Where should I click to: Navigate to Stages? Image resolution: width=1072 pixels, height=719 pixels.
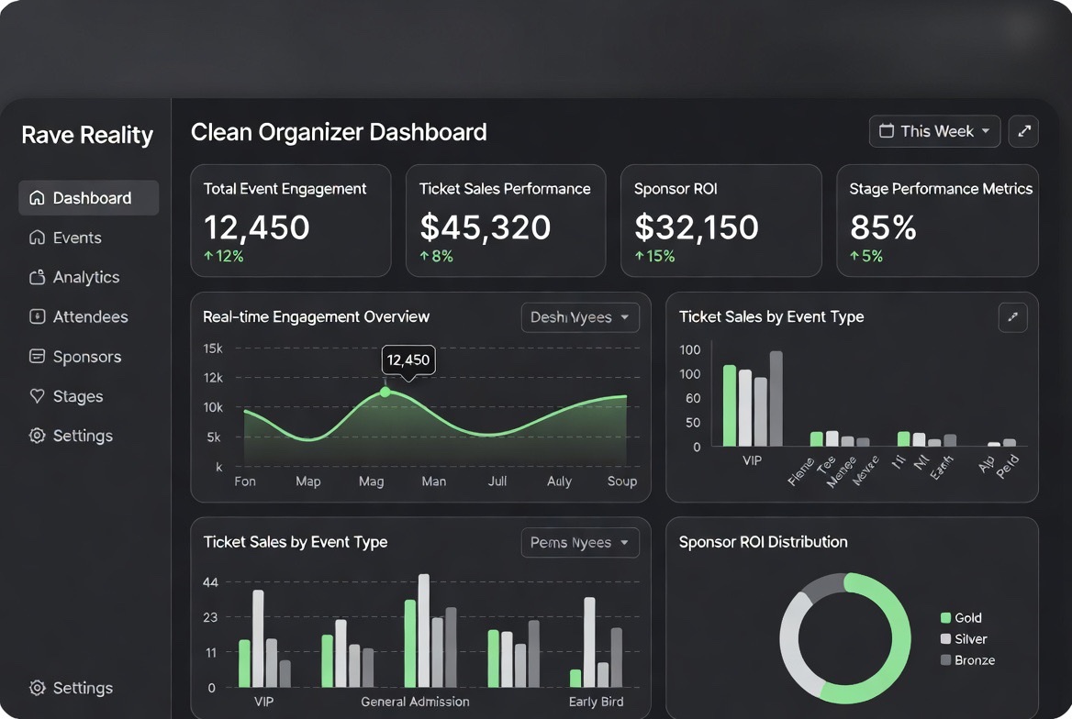point(66,395)
